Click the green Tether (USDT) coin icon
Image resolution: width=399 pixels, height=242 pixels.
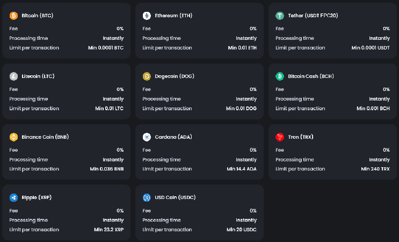tap(280, 16)
